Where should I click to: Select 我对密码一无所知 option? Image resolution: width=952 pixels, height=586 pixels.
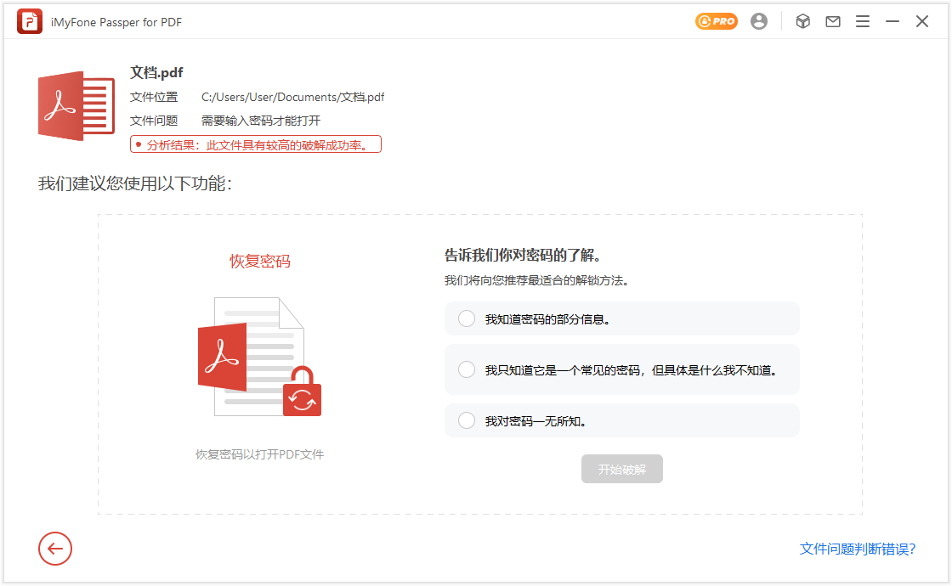(x=621, y=420)
